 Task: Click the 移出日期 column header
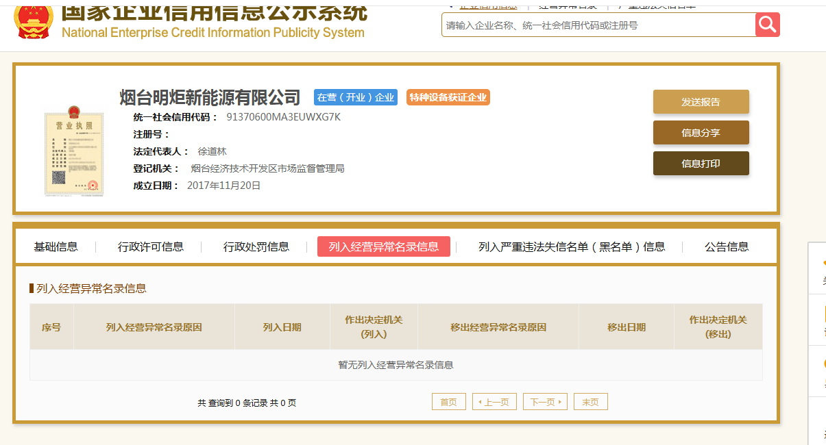(627, 327)
